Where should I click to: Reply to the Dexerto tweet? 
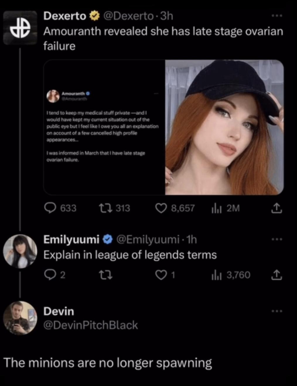click(x=50, y=208)
